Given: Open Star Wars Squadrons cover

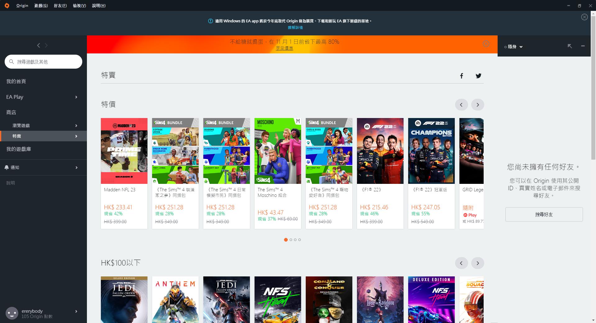Looking at the screenshot, I should tap(472, 300).
